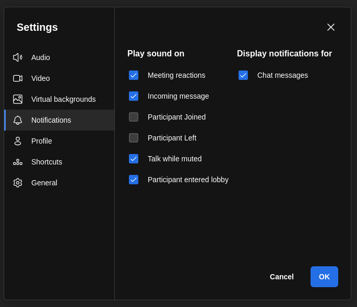The height and width of the screenshot is (307, 357).
Task: Disable Incoming message sound
Action: click(134, 96)
